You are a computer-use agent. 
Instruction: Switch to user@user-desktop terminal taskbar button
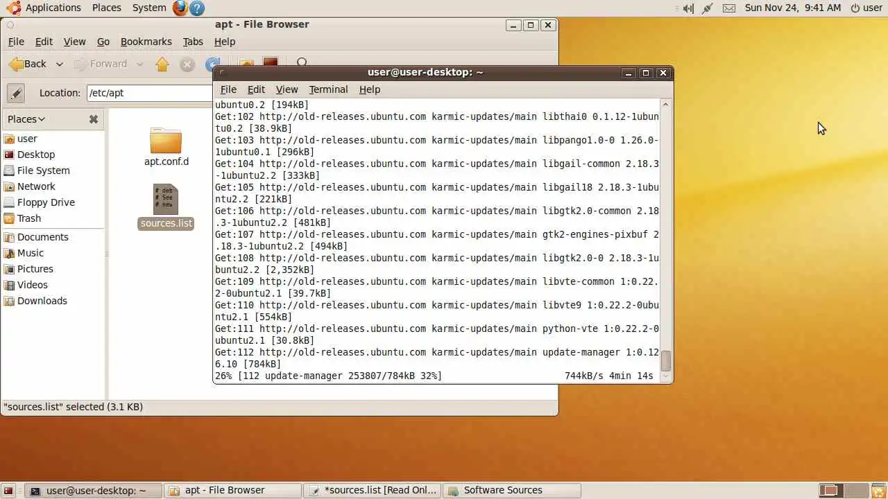pyautogui.click(x=94, y=491)
